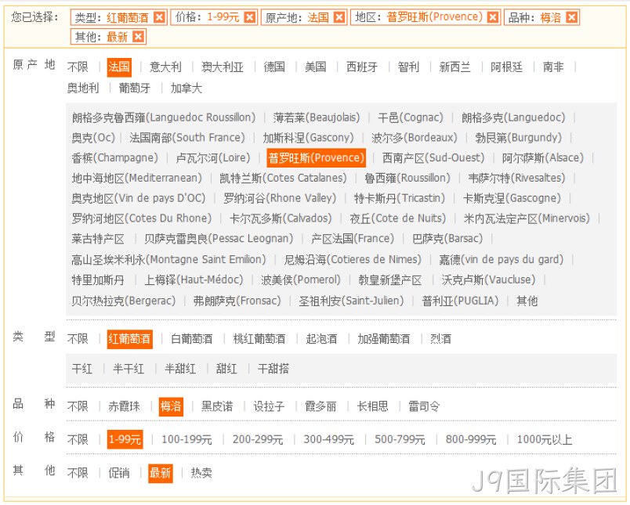The width and height of the screenshot is (630, 505).
Task: Click the highlighted 梅洛 variety
Action: click(x=171, y=406)
